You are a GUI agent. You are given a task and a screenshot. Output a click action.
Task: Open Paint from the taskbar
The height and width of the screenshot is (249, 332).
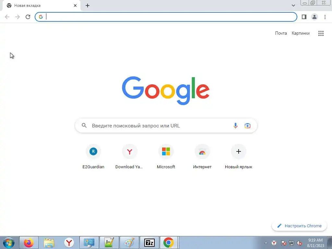129,243
